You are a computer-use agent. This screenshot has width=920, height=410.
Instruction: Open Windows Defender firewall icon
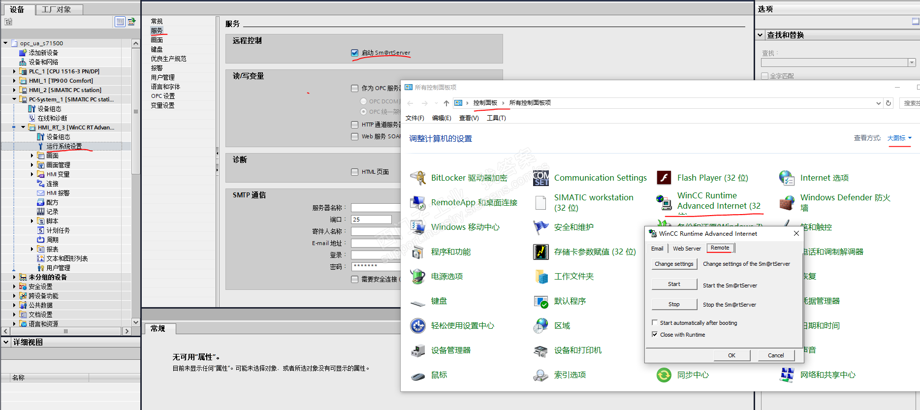click(787, 202)
